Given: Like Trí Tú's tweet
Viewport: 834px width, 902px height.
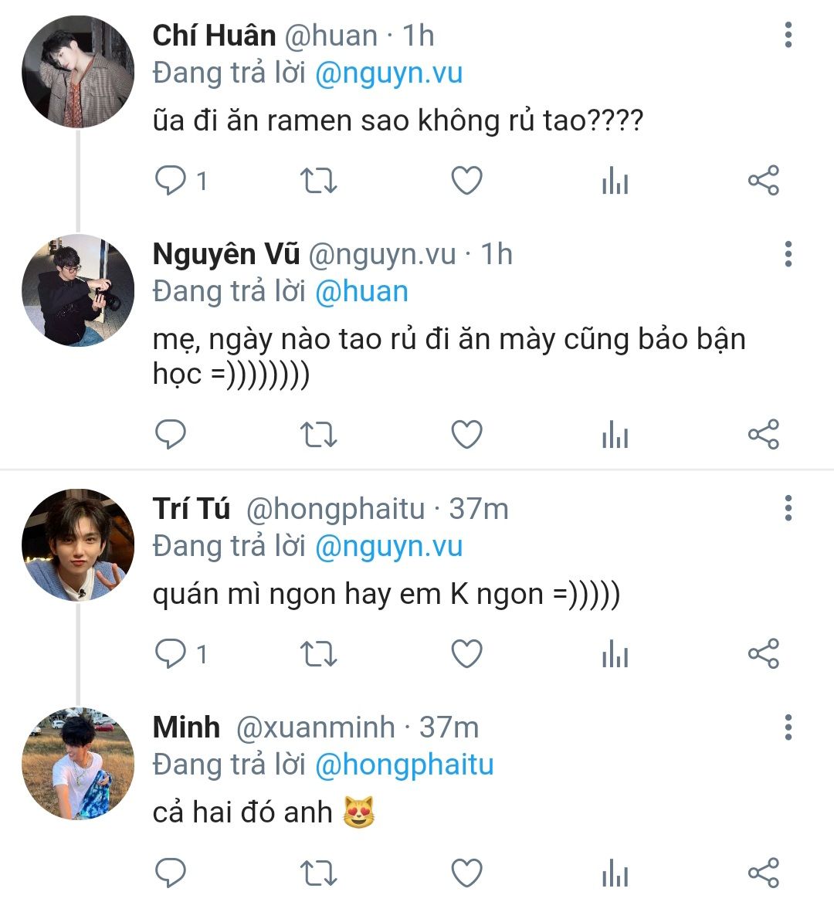Looking at the screenshot, I should tap(466, 653).
